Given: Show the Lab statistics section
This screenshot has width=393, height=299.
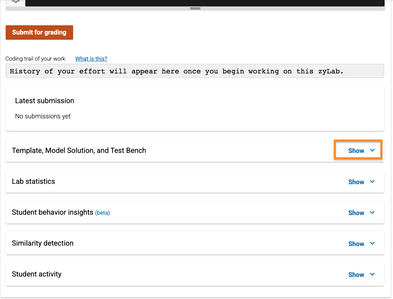Looking at the screenshot, I should pos(356,182).
